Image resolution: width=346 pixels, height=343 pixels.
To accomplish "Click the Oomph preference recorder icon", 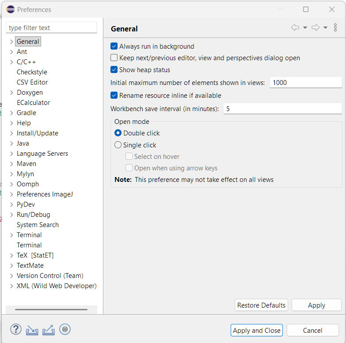I will click(x=65, y=329).
